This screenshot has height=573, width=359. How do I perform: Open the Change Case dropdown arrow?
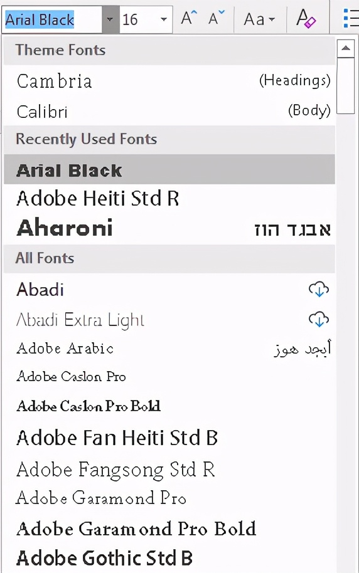(272, 19)
